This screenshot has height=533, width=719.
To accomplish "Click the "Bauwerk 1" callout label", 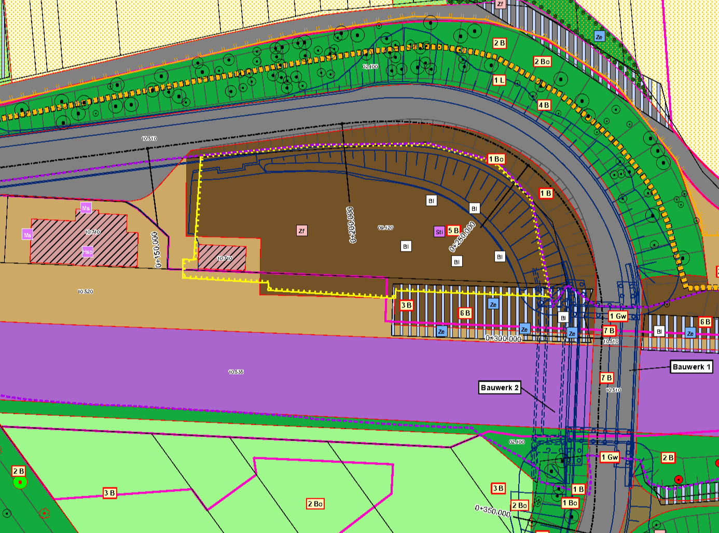I will pos(692,367).
